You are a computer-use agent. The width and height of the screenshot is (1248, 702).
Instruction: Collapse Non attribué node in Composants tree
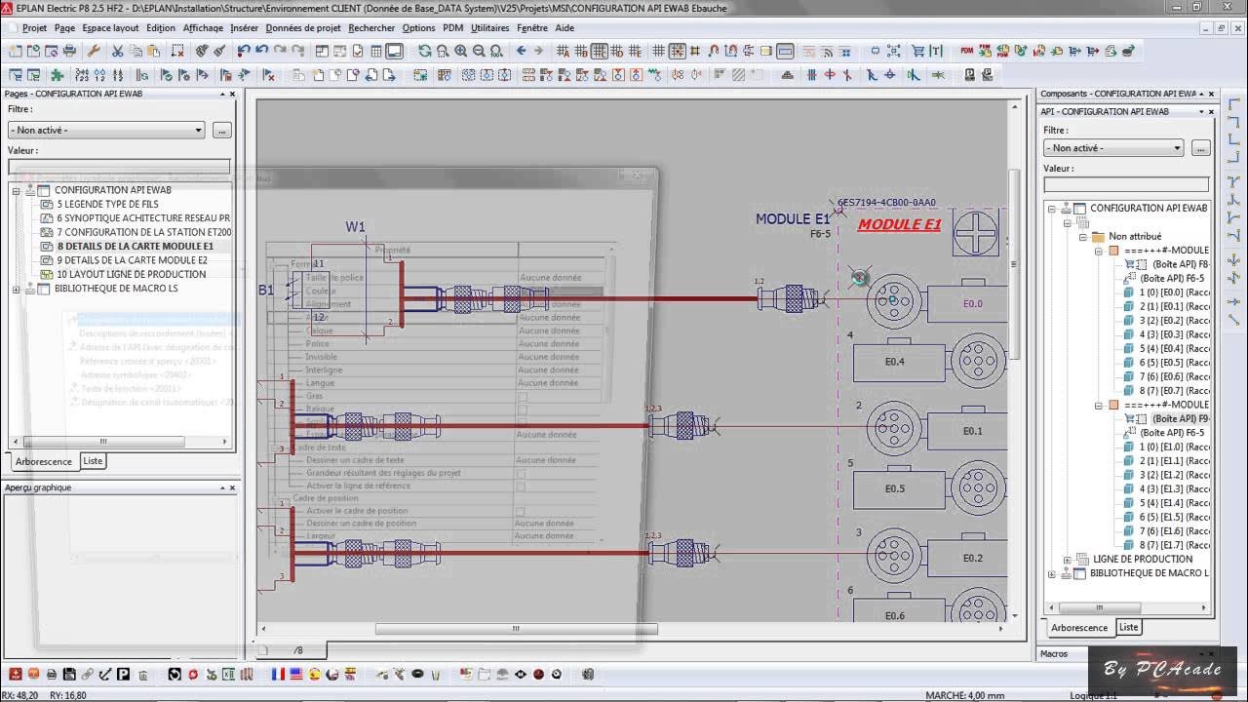point(1082,237)
